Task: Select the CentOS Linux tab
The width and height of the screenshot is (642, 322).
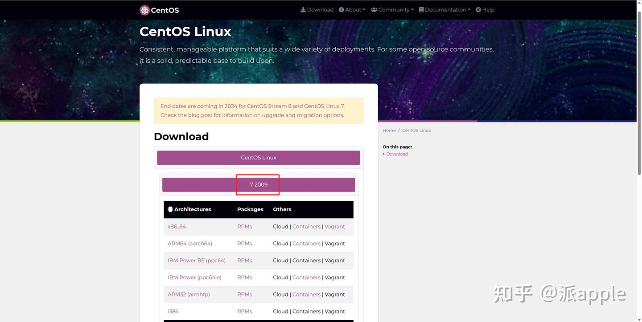Action: [x=258, y=157]
